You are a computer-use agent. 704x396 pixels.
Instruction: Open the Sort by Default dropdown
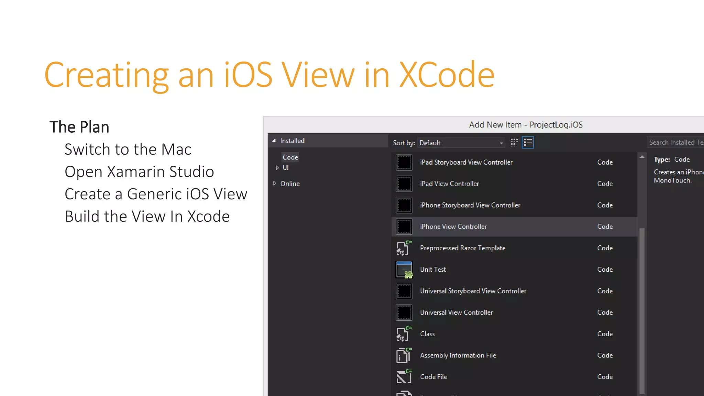point(461,143)
